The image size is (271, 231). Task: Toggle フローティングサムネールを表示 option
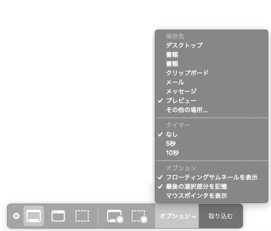(x=211, y=177)
